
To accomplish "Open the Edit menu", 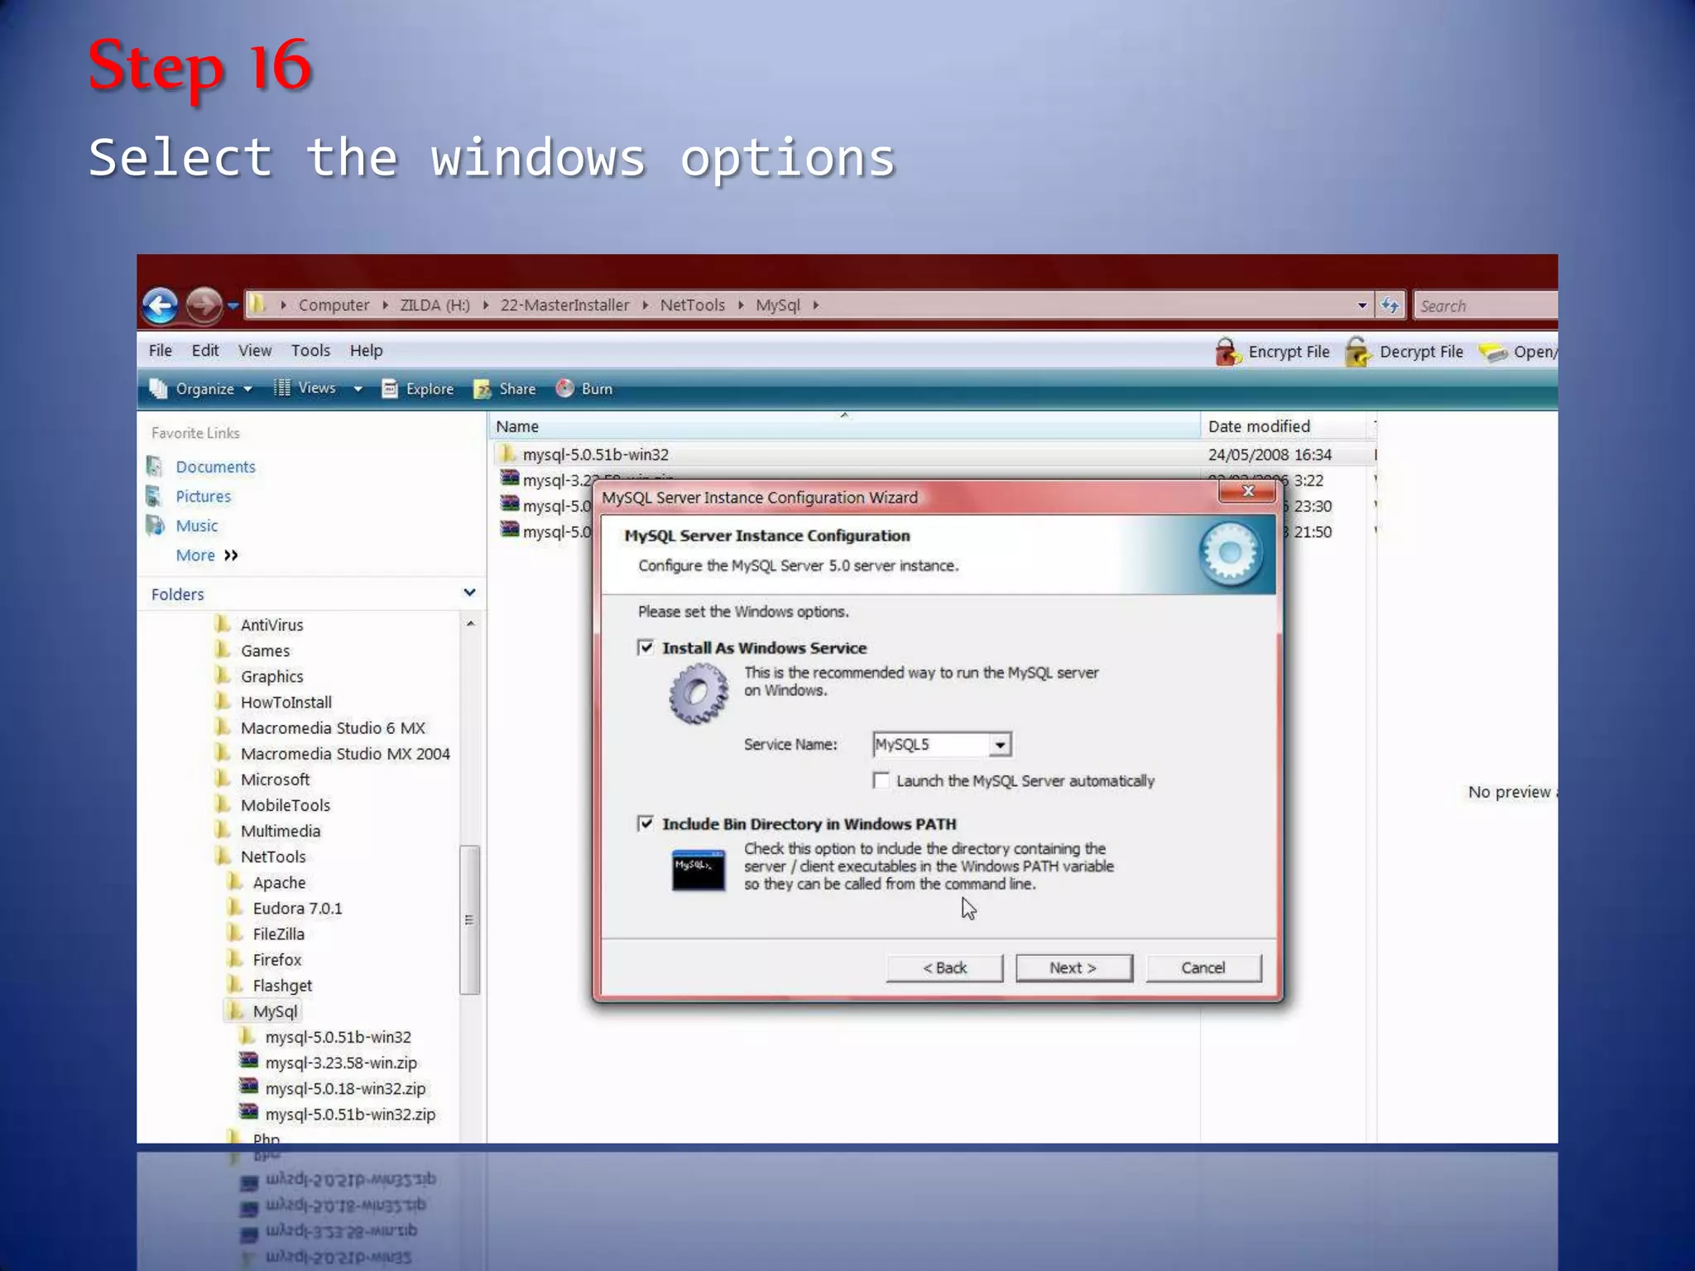I will pos(205,351).
